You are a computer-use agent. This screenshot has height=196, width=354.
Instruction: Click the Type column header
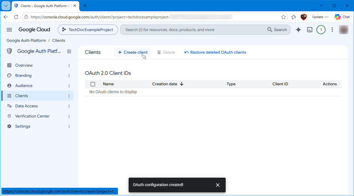[x=231, y=84]
